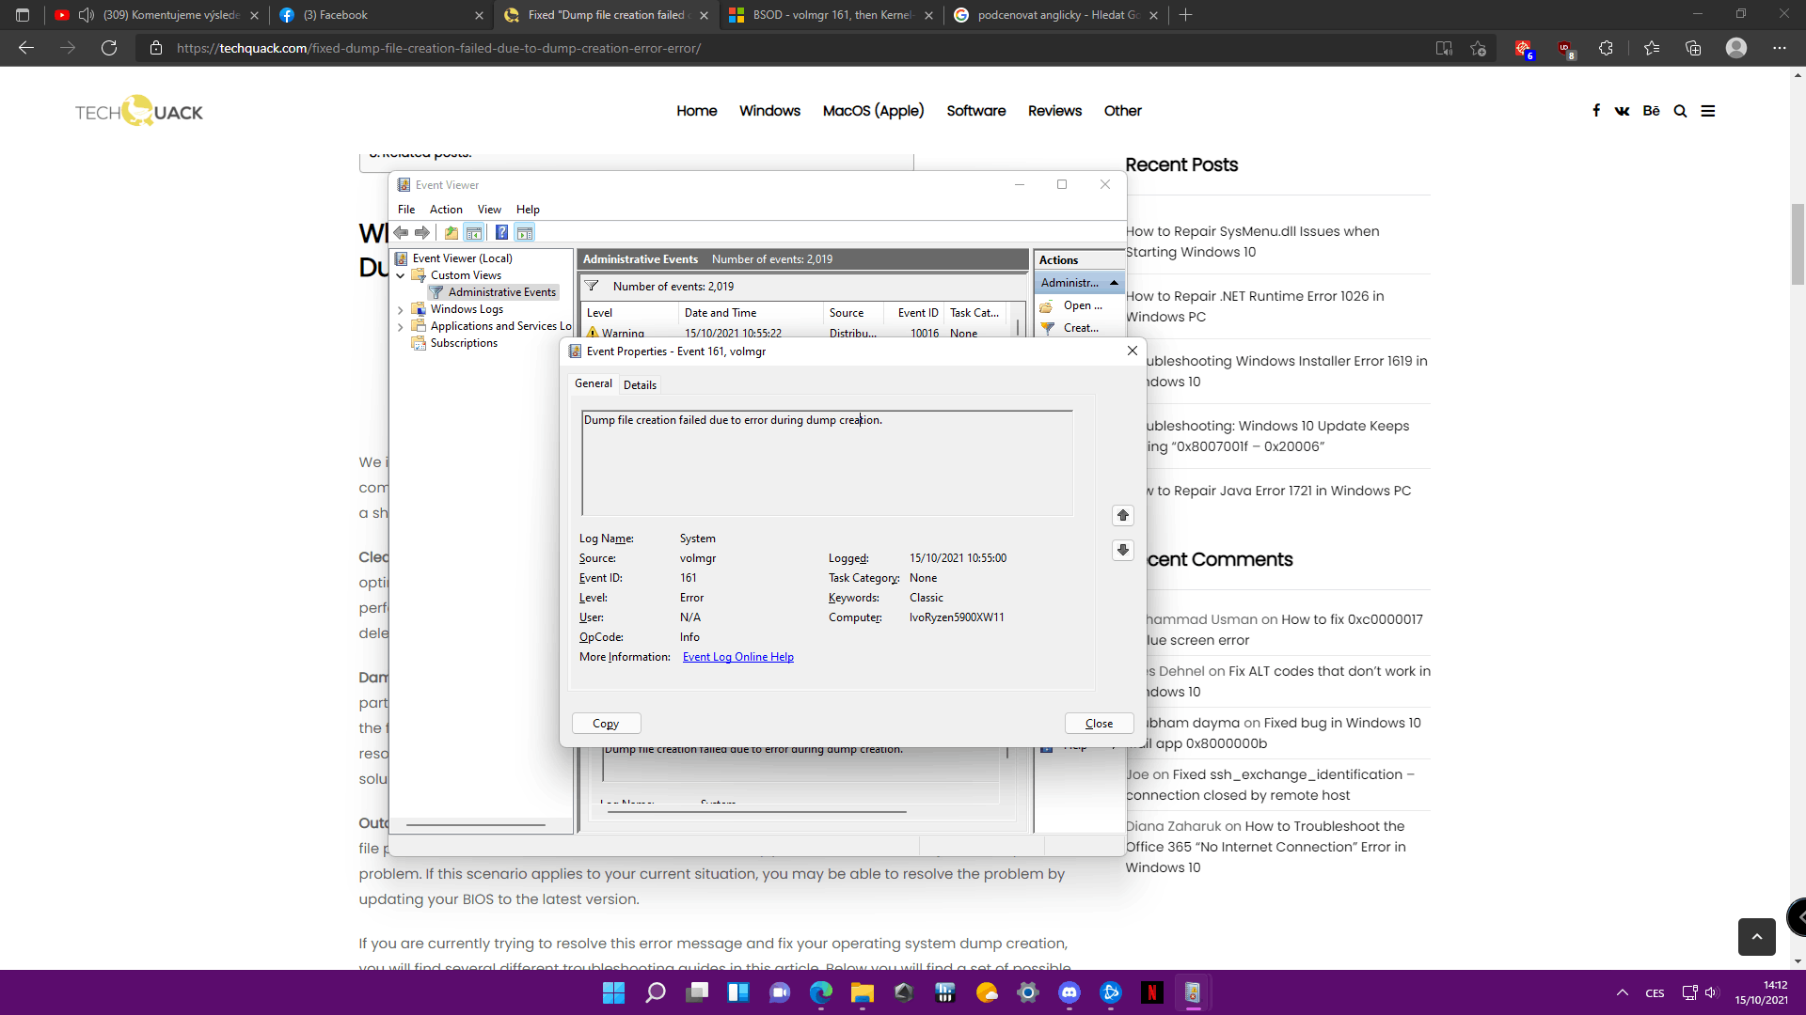
Task: Click the Windows Start button
Action: tap(614, 992)
